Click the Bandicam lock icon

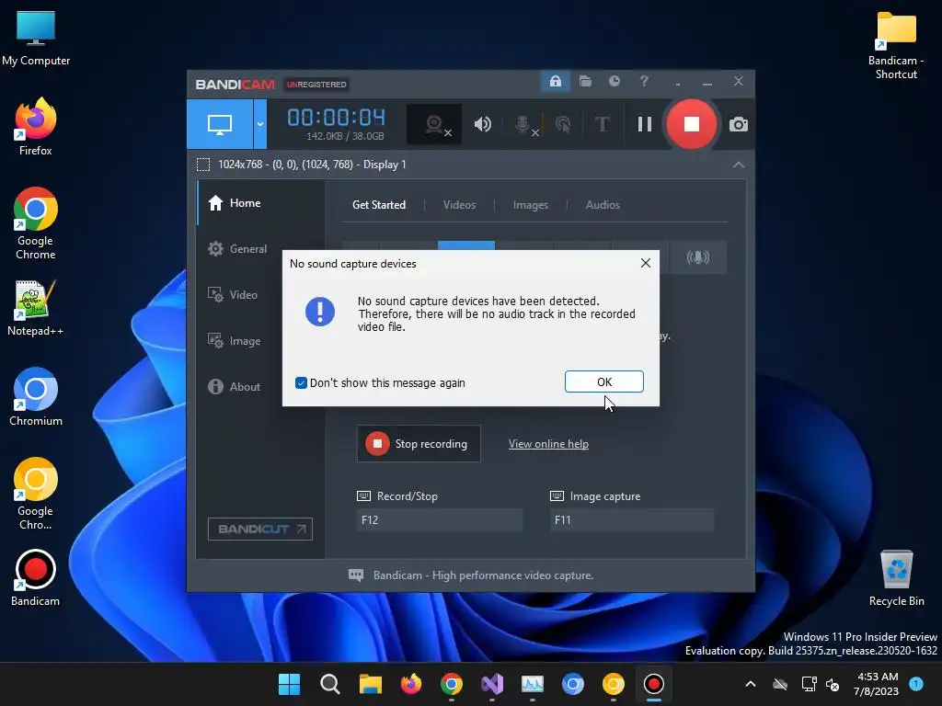click(555, 81)
